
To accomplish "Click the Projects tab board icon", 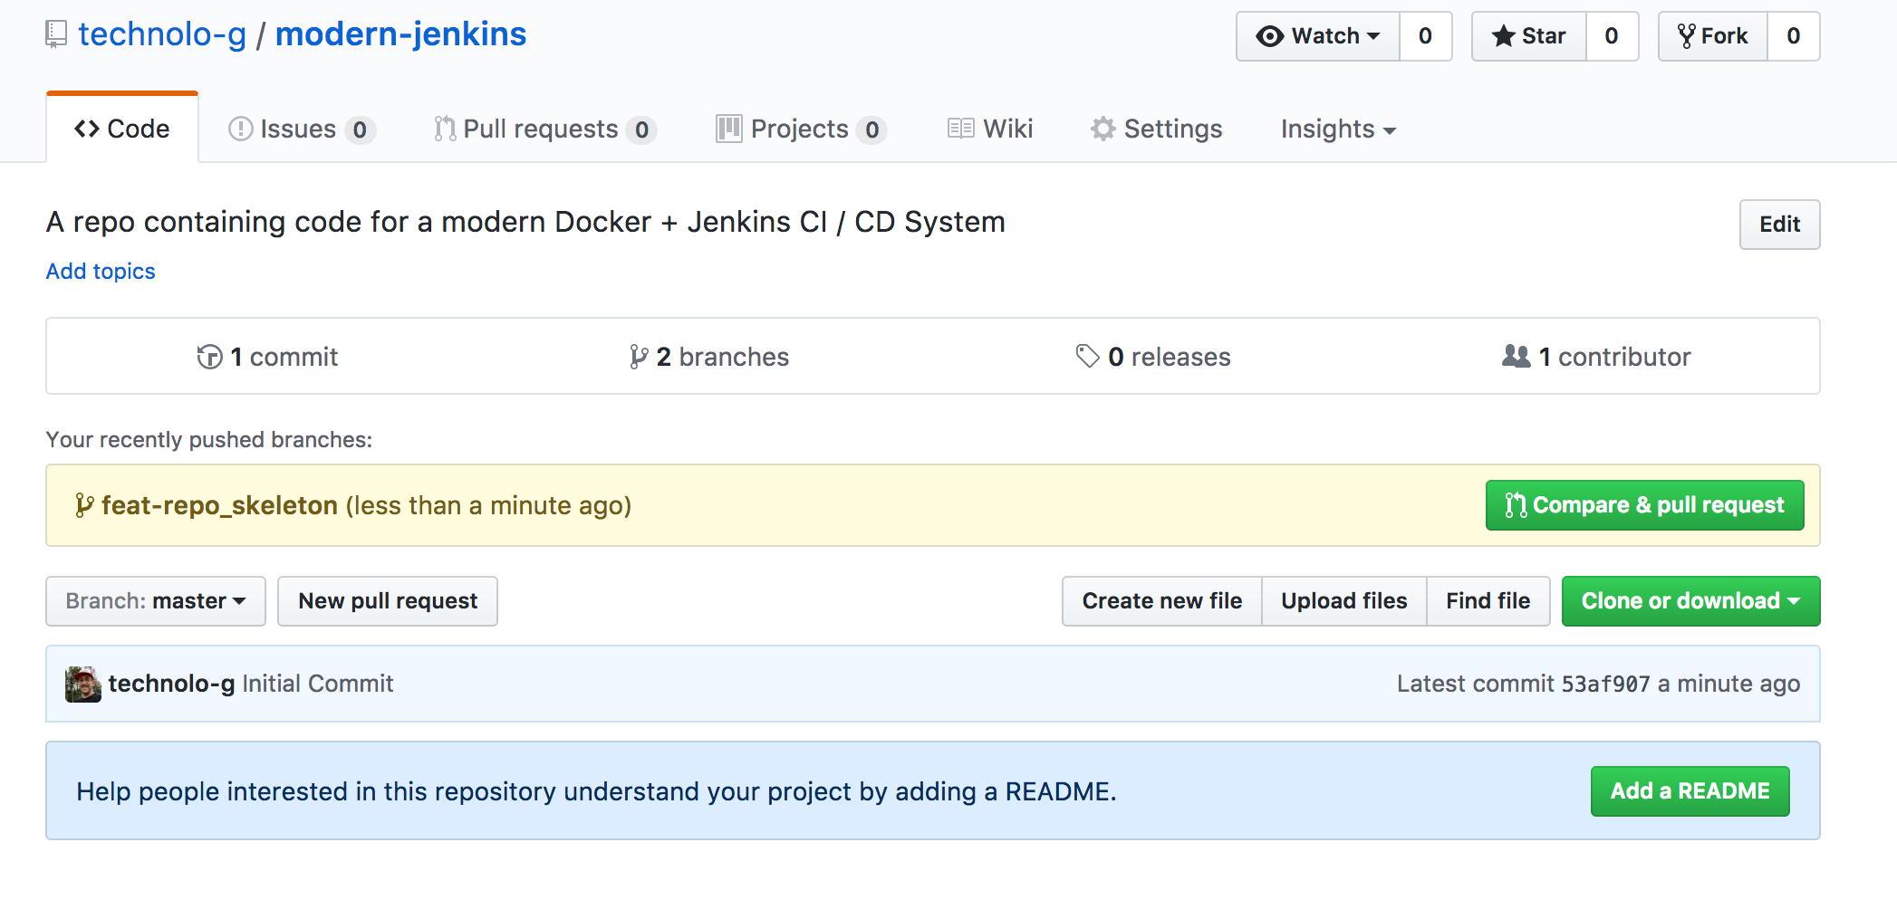I will pos(729,129).
